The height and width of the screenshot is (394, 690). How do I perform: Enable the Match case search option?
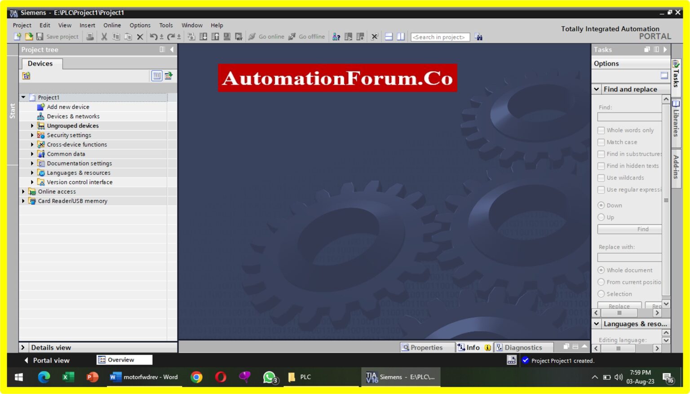click(x=602, y=142)
